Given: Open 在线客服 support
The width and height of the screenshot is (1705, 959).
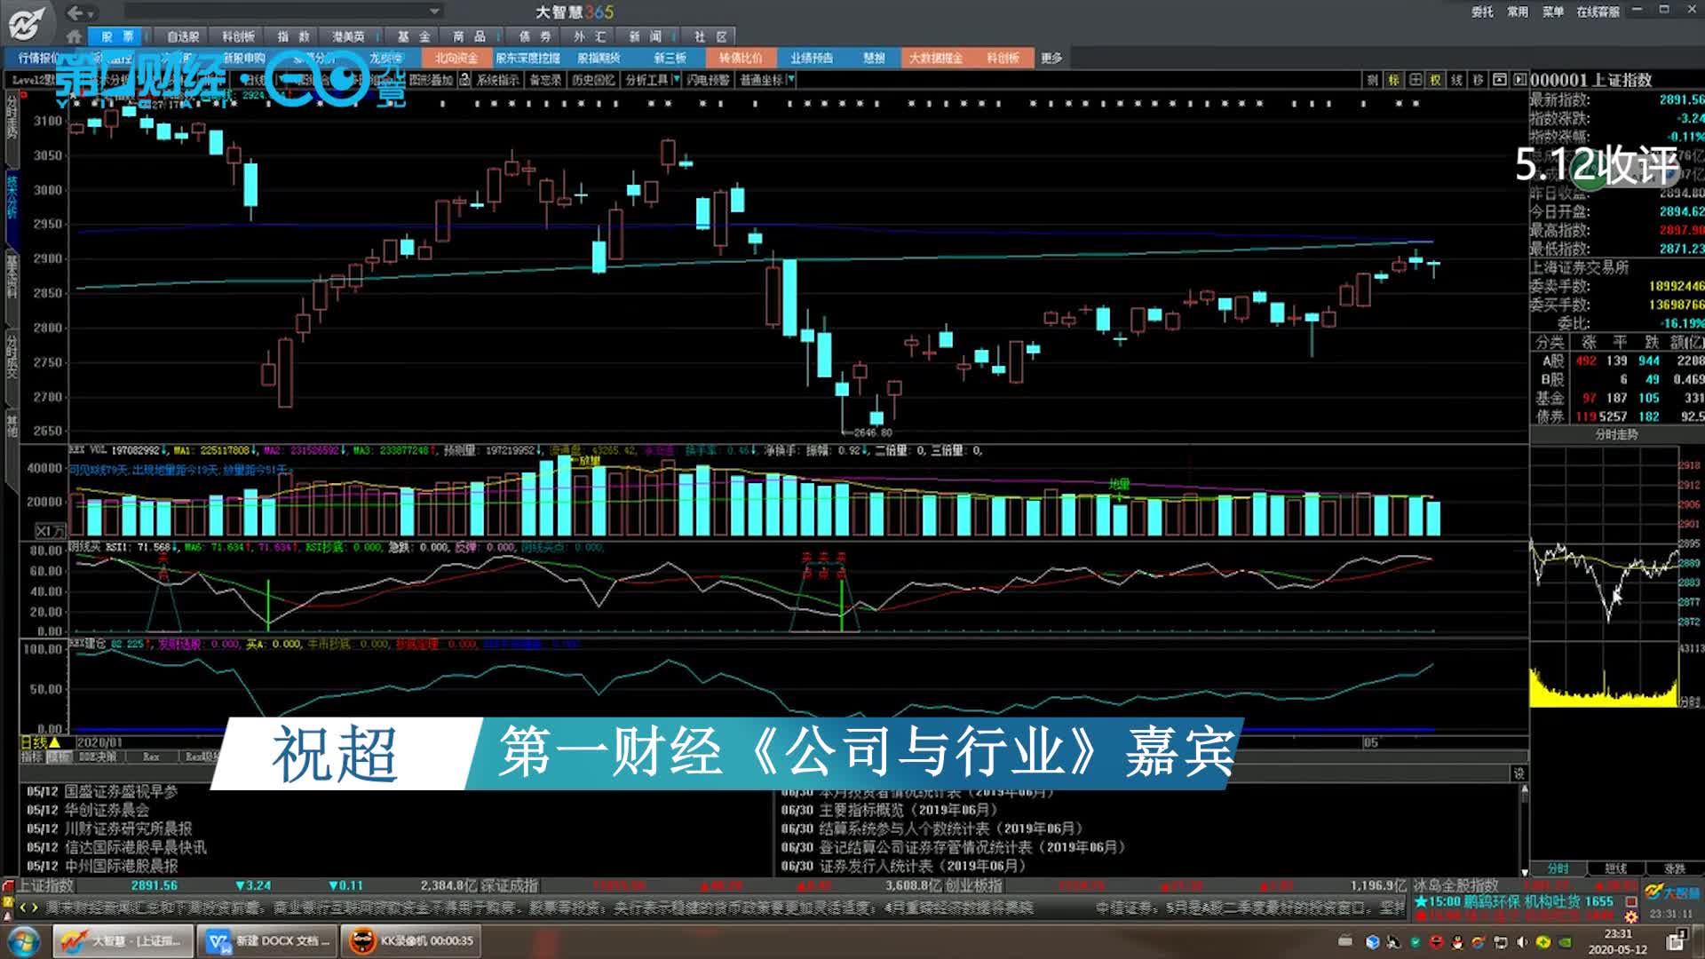Looking at the screenshot, I should [1598, 12].
